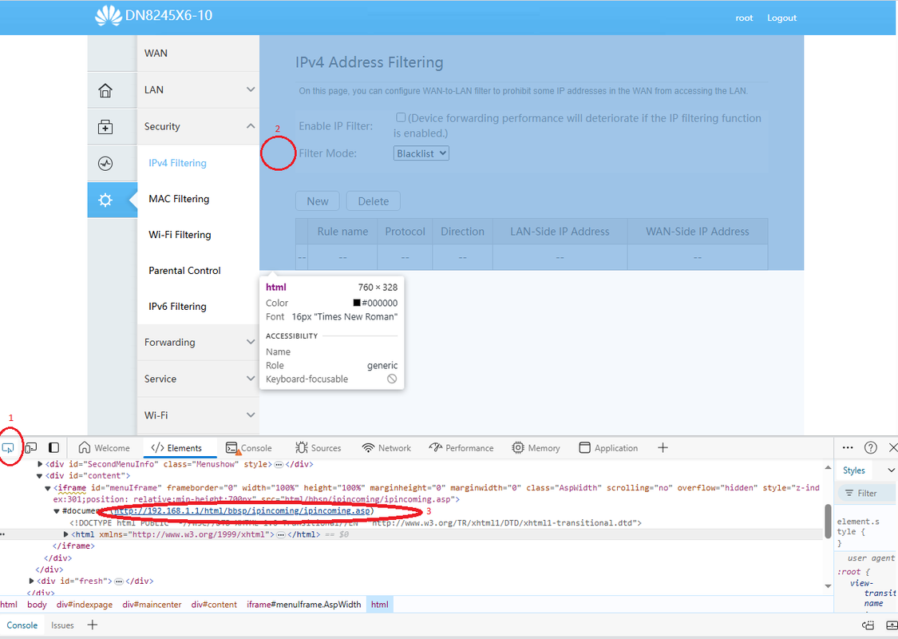This screenshot has height=639, width=898.
Task: Open DevTools help question mark icon
Action: 871,447
